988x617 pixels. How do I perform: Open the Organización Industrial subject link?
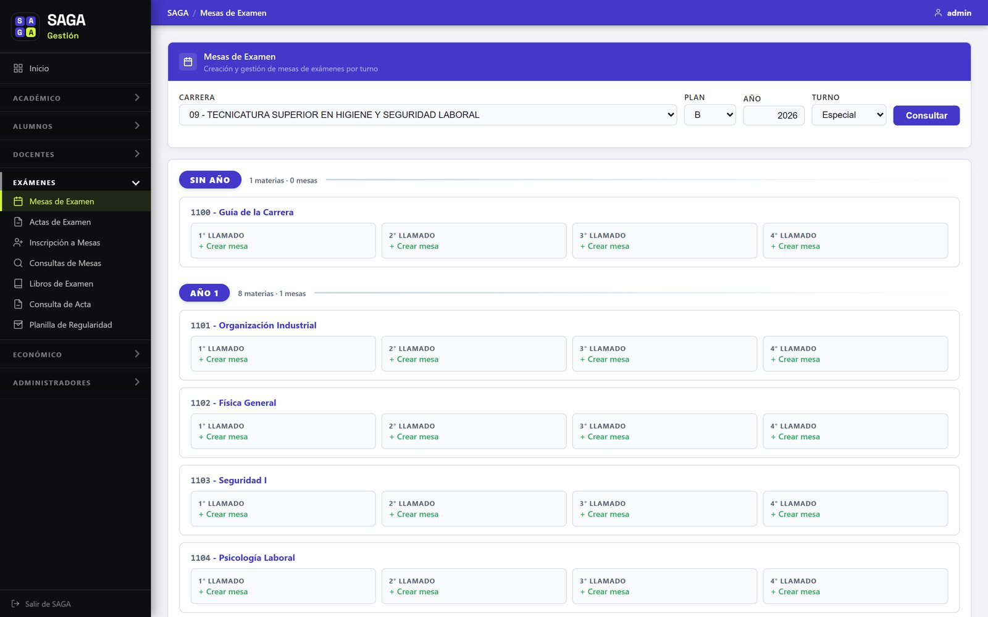267,325
